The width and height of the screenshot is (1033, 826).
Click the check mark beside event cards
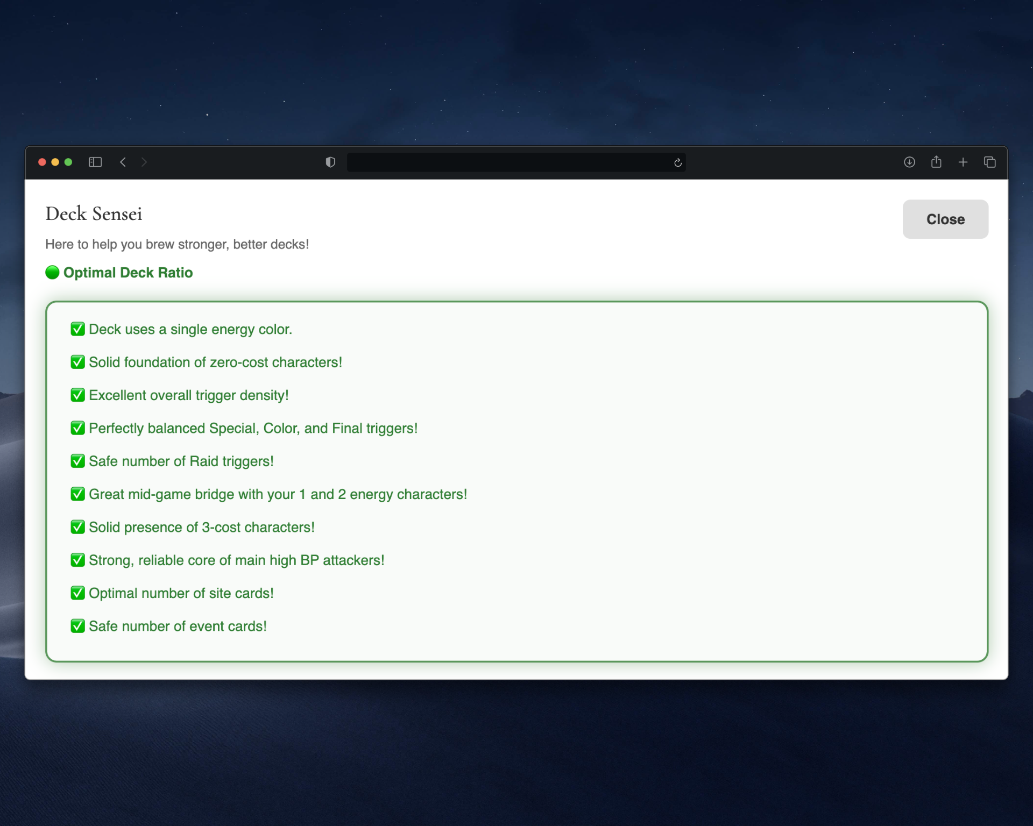[77, 626]
